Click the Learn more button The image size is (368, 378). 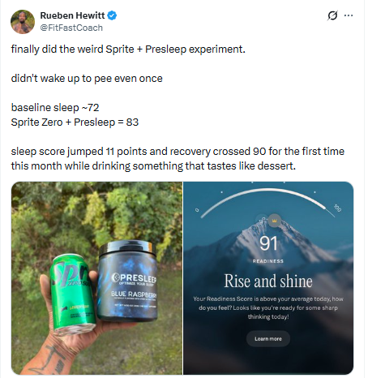coord(268,339)
